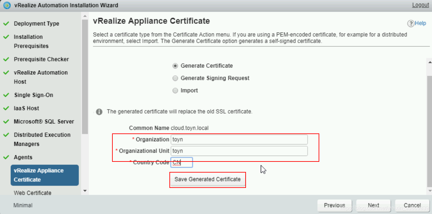
Task: Open vRealize Automation Host step
Action: 41,77
